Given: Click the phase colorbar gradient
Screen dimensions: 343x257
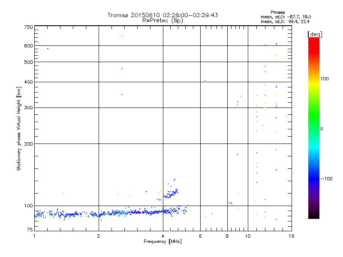Looking at the screenshot, I should [x=314, y=128].
